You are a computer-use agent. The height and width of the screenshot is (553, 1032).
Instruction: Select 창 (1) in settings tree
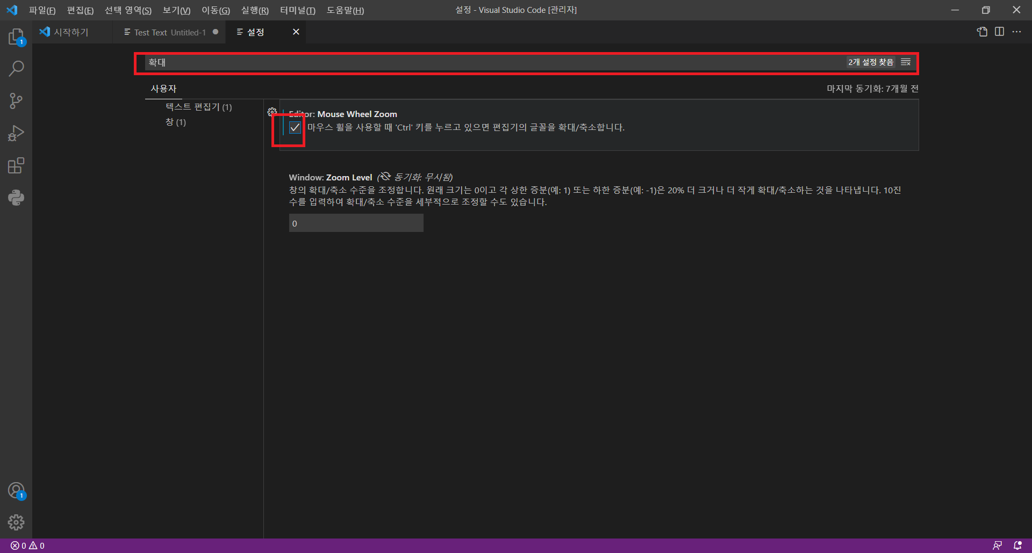[176, 122]
